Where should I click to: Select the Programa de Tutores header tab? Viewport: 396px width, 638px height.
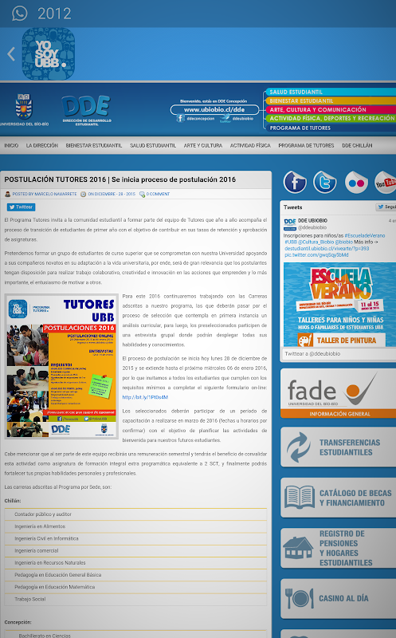[x=331, y=128]
